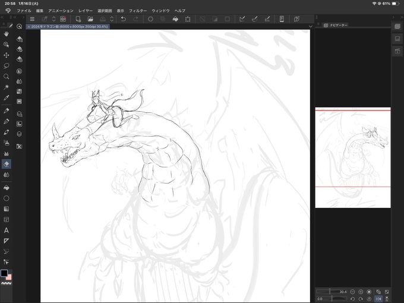Select the Move layer tool

click(7, 55)
